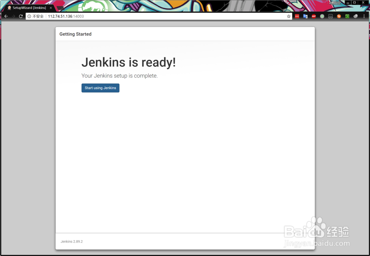The height and width of the screenshot is (256, 370).
Task: Click the Getting Started header
Action: 75,34
